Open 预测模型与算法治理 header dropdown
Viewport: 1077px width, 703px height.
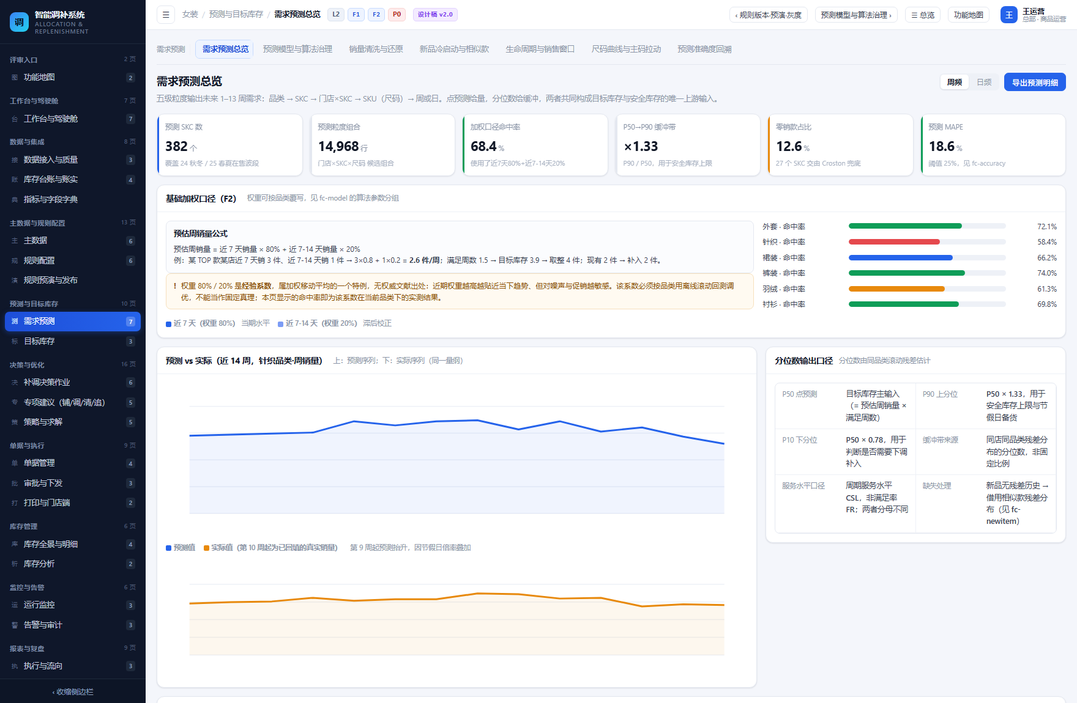[856, 15]
